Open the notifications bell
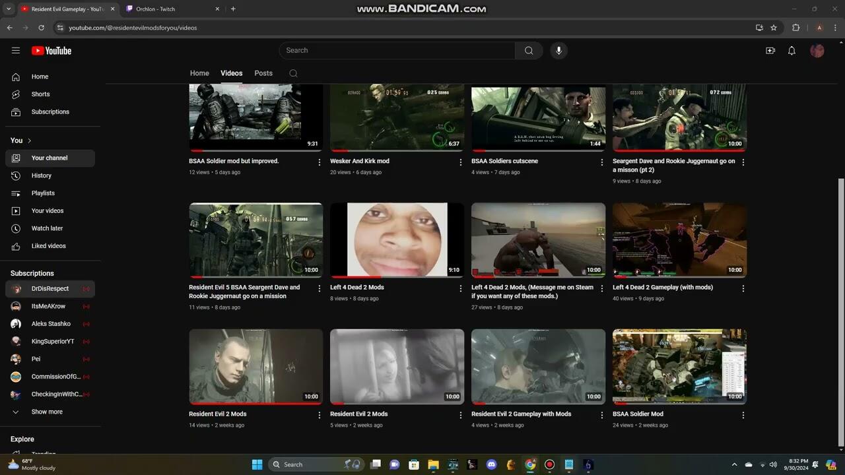The image size is (845, 475). [x=792, y=51]
